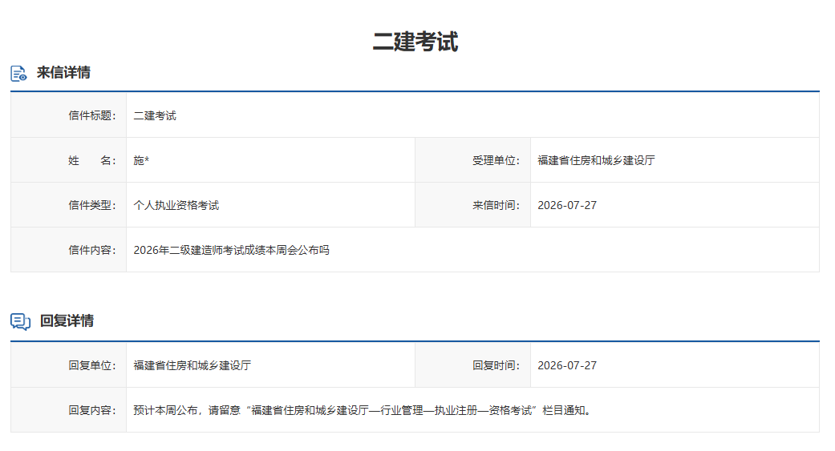Click the 信件类型 label
This screenshot has height=451, width=835.
[x=92, y=205]
